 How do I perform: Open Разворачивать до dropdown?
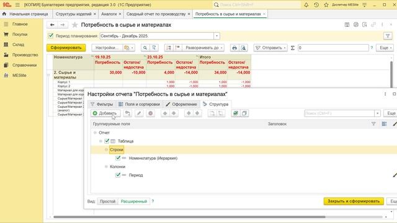[x=204, y=48]
